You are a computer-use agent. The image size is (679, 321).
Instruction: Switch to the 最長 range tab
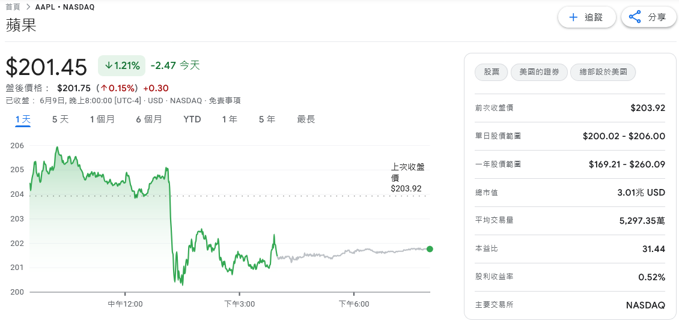[x=306, y=119]
